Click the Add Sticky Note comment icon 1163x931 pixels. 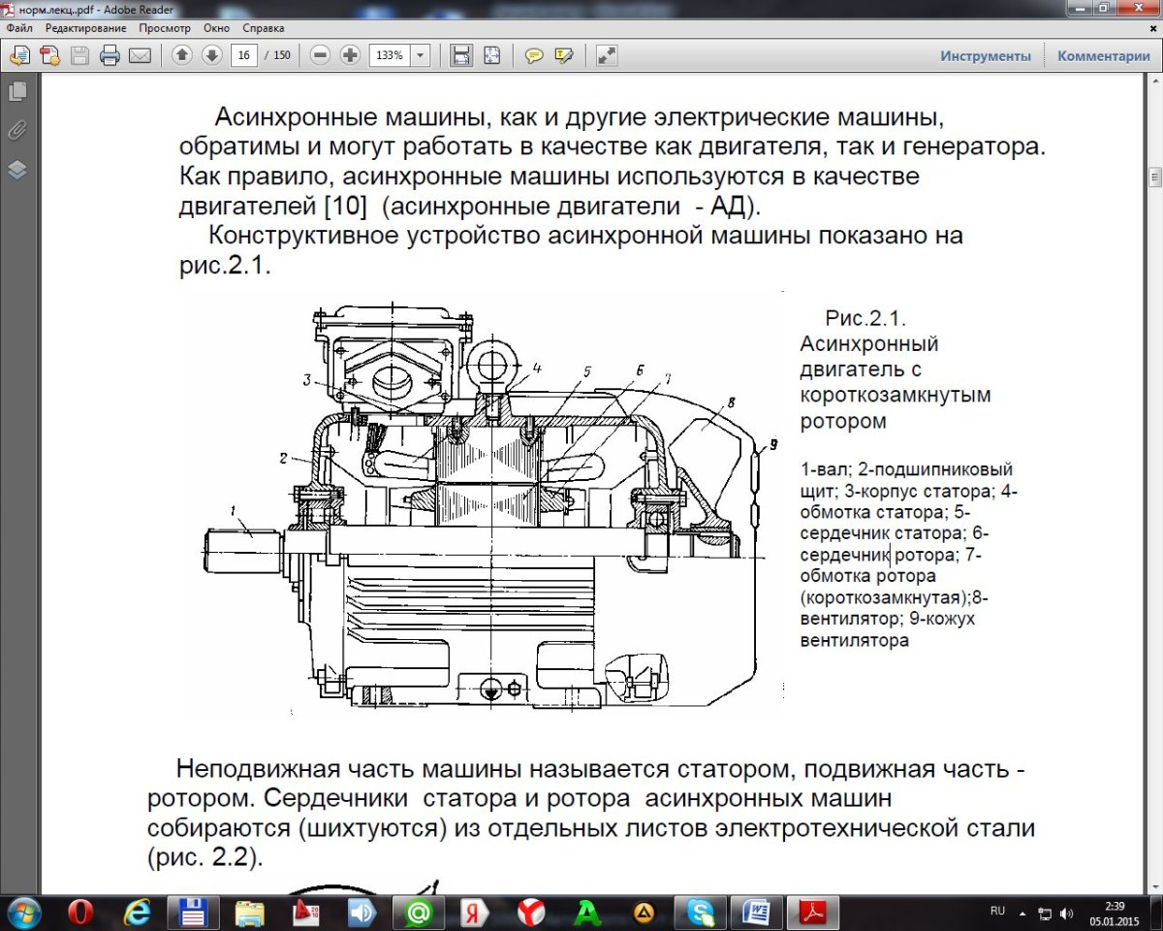[x=533, y=55]
